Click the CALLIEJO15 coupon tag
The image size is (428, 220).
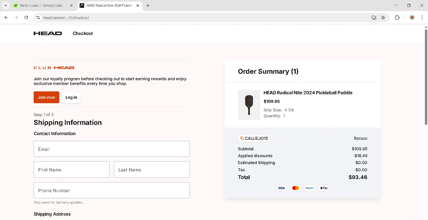click(254, 138)
